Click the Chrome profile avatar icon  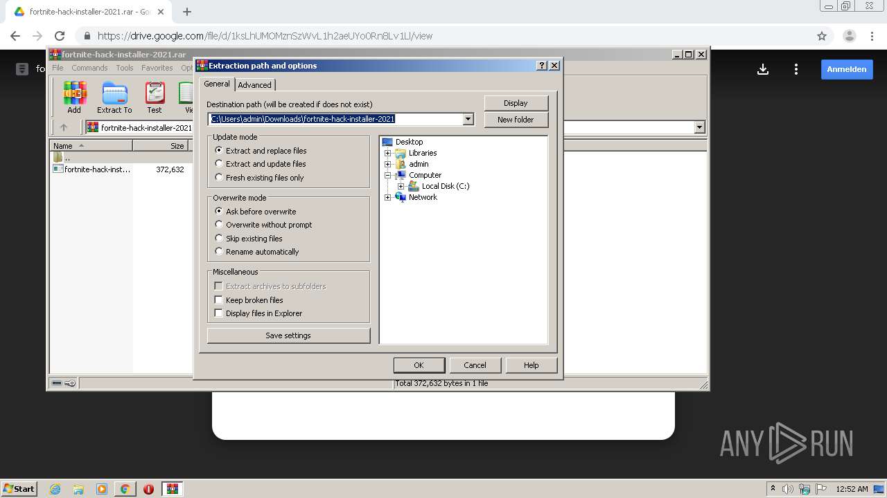click(850, 36)
